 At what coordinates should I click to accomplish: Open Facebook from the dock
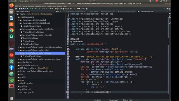(x=11, y=67)
